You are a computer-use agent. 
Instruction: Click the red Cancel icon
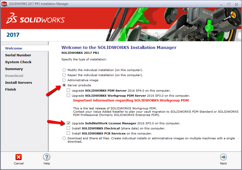(x=19, y=157)
